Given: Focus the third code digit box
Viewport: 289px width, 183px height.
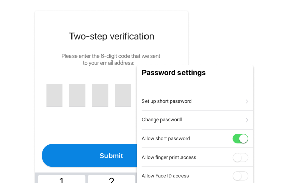Looking at the screenshot, I should coord(100,96).
